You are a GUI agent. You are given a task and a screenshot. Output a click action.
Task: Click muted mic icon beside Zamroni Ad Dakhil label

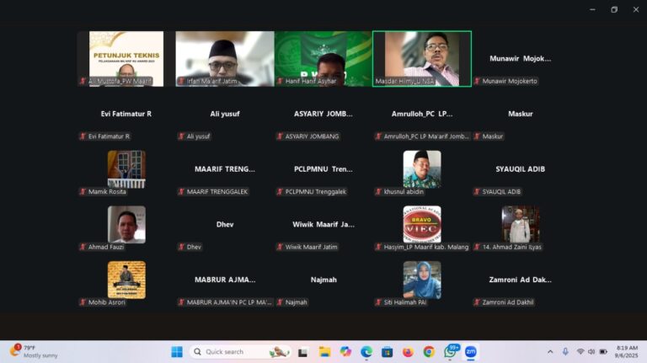coord(477,302)
